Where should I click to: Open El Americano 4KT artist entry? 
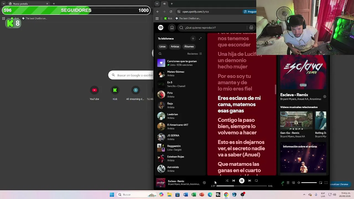(180, 127)
